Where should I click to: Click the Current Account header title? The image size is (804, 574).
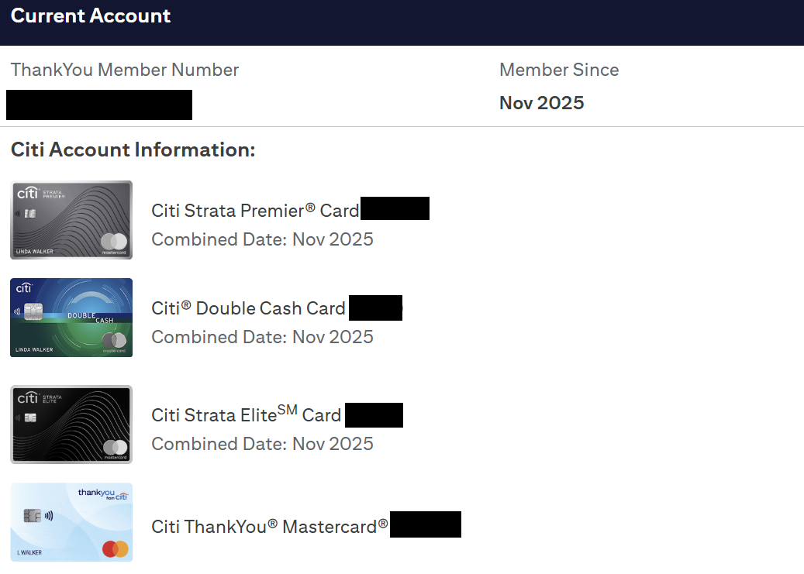91,16
